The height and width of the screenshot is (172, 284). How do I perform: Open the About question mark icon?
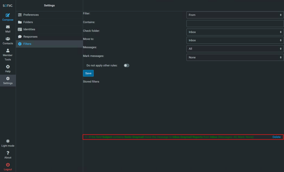[8, 153]
